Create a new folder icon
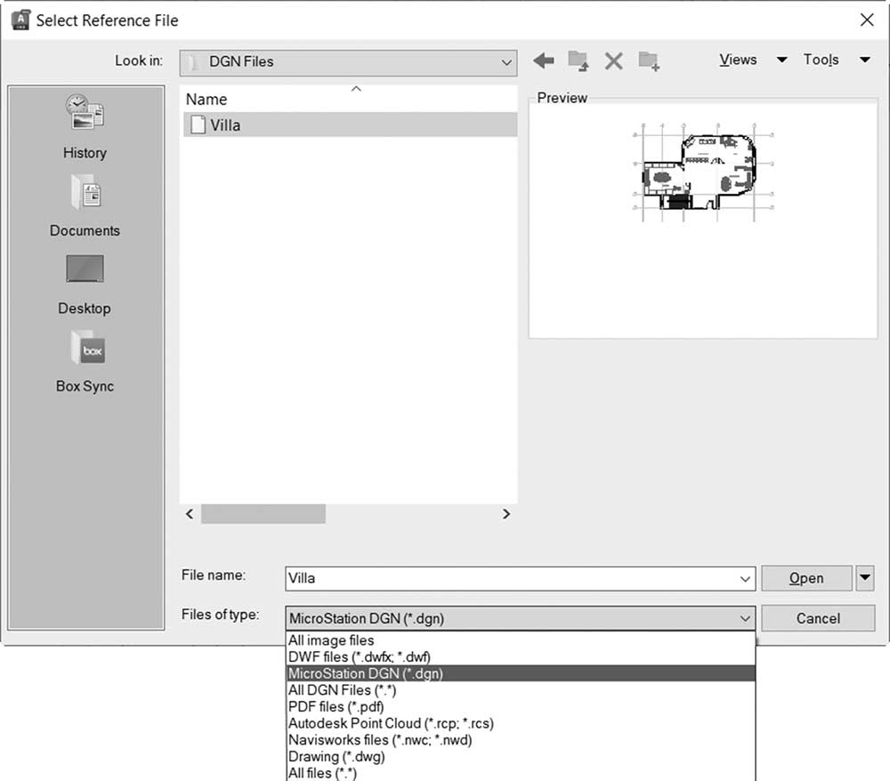 click(648, 60)
